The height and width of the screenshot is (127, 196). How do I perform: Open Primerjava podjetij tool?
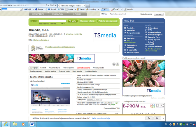151,29
